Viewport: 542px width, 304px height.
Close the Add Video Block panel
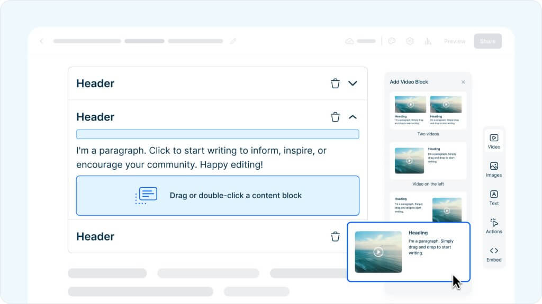click(x=463, y=82)
